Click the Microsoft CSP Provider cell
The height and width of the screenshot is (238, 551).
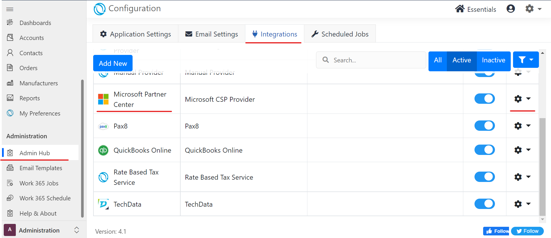point(244,99)
